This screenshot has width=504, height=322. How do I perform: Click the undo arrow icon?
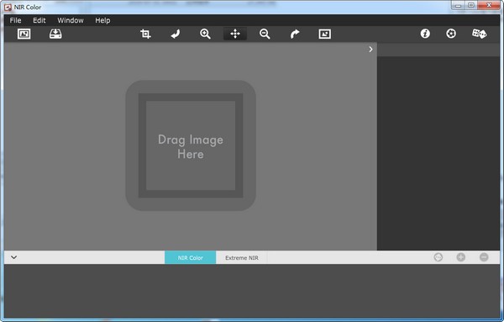point(176,34)
